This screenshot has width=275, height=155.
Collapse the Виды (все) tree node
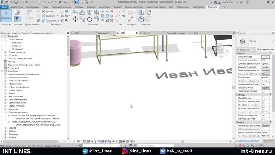pos(2,36)
